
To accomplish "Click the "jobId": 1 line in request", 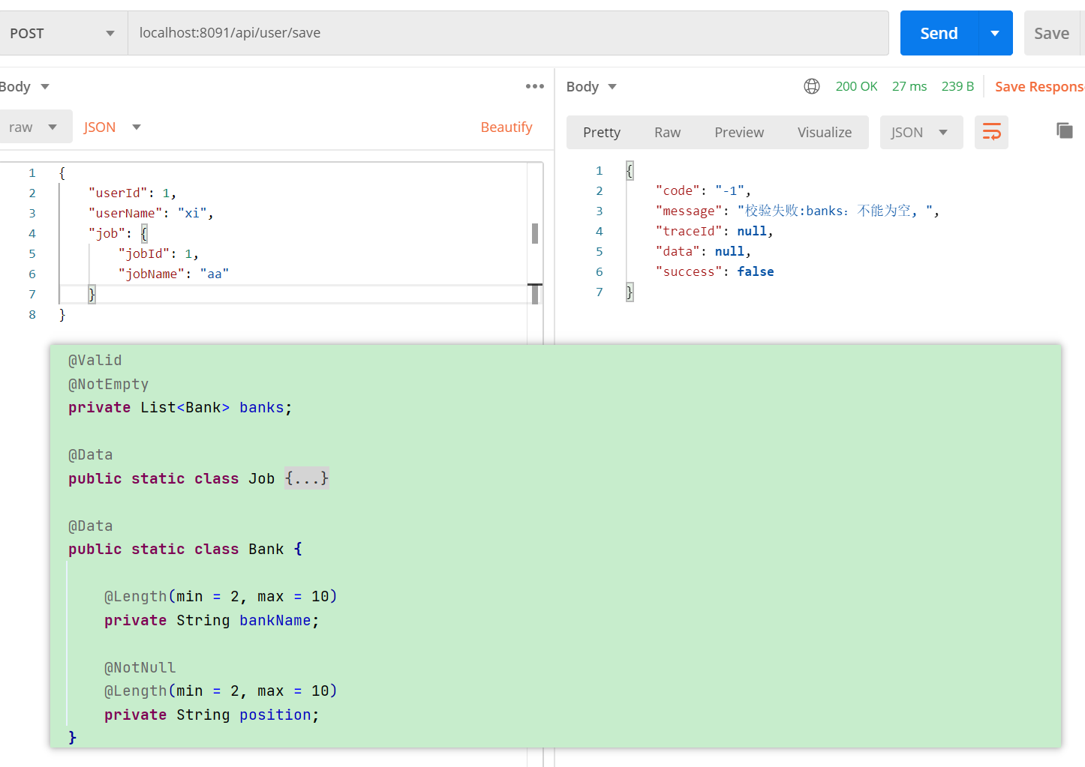I will (x=158, y=253).
